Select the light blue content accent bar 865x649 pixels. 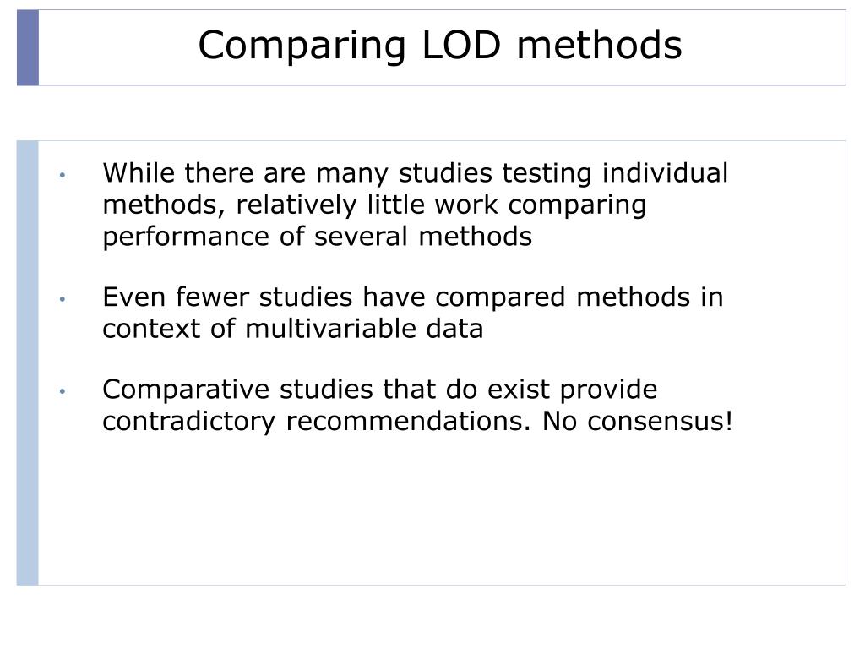[x=28, y=363]
